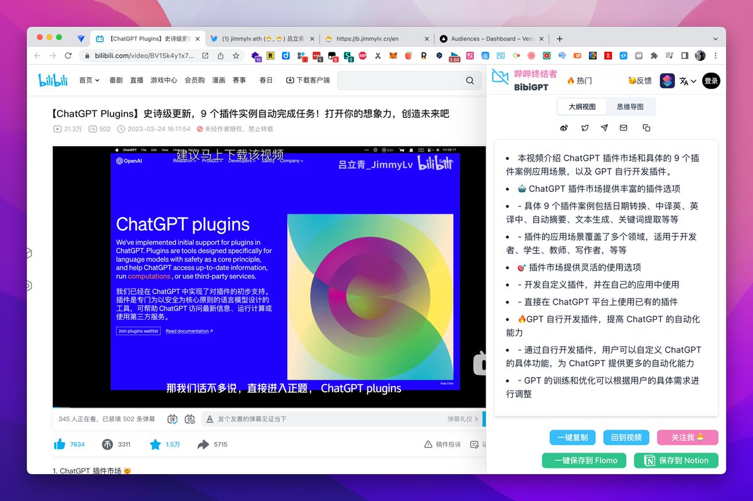Screen dimensions: 753x501
Task: Open 漫画 from navigation
Action: coord(218,80)
